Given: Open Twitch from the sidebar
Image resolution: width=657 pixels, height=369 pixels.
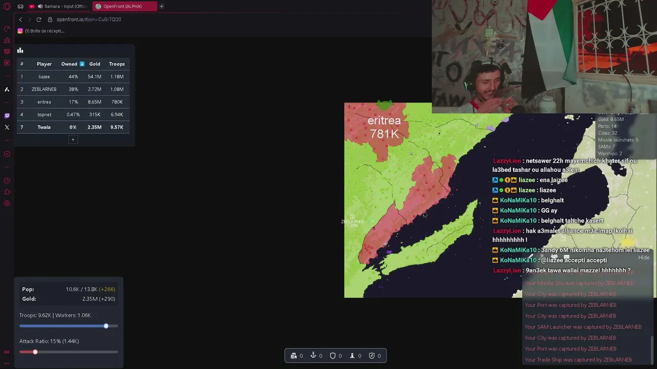Looking at the screenshot, I should [7, 116].
